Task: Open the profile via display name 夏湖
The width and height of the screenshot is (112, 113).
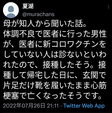Action: 28,6
